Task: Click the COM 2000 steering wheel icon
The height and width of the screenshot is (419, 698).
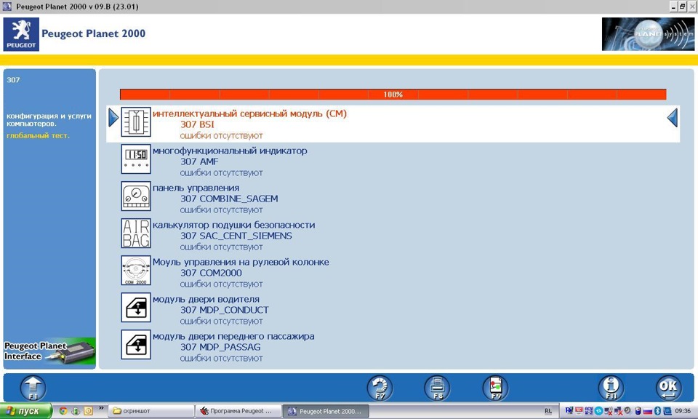Action: (x=136, y=271)
